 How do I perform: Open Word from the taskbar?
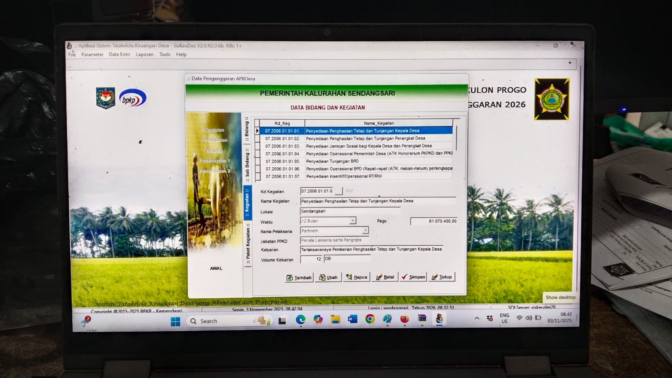pyautogui.click(x=352, y=320)
